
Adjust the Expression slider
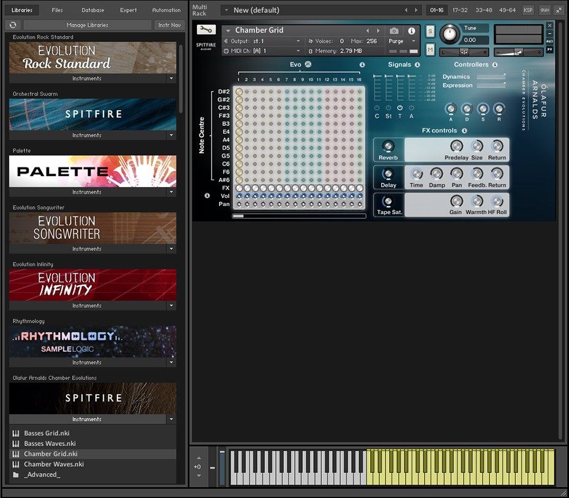click(491, 86)
